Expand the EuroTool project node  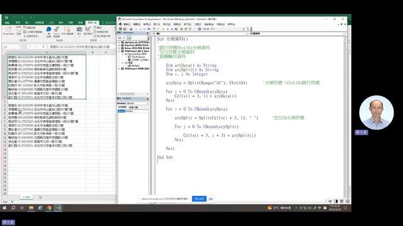(119, 45)
